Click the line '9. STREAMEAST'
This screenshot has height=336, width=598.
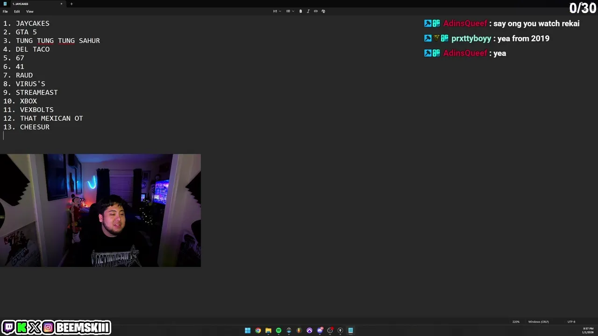(30, 92)
